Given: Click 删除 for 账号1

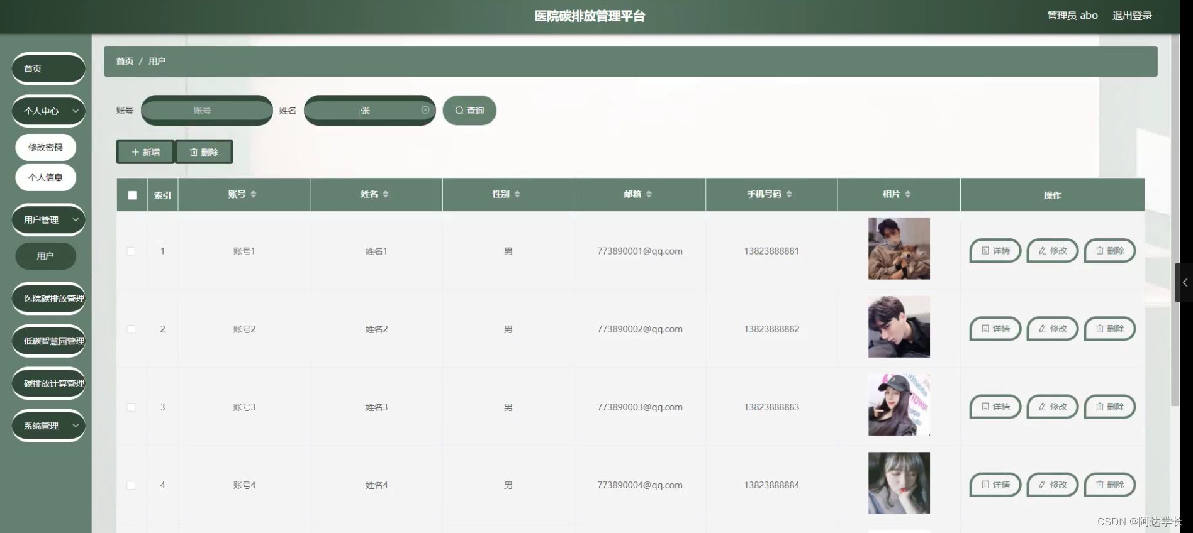Looking at the screenshot, I should 1110,250.
